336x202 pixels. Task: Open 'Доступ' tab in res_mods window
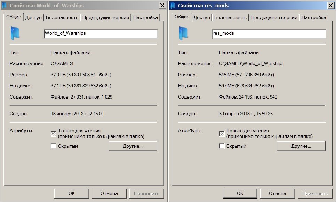(202, 18)
